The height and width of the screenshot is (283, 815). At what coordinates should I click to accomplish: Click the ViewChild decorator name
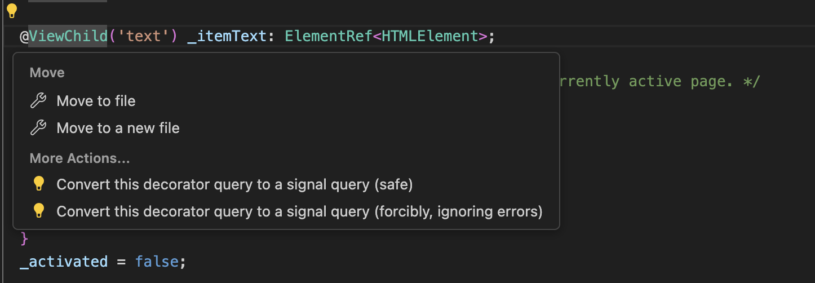pos(68,37)
